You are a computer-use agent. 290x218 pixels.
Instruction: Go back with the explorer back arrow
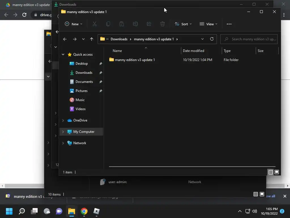click(65, 39)
